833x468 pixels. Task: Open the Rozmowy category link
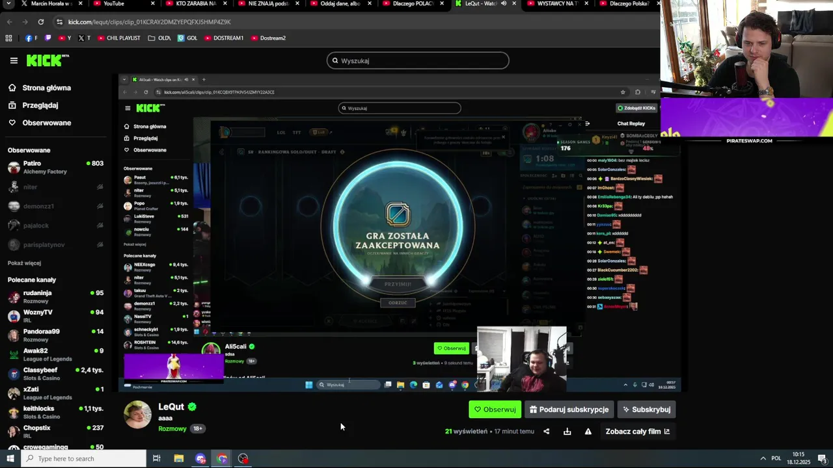pos(172,428)
